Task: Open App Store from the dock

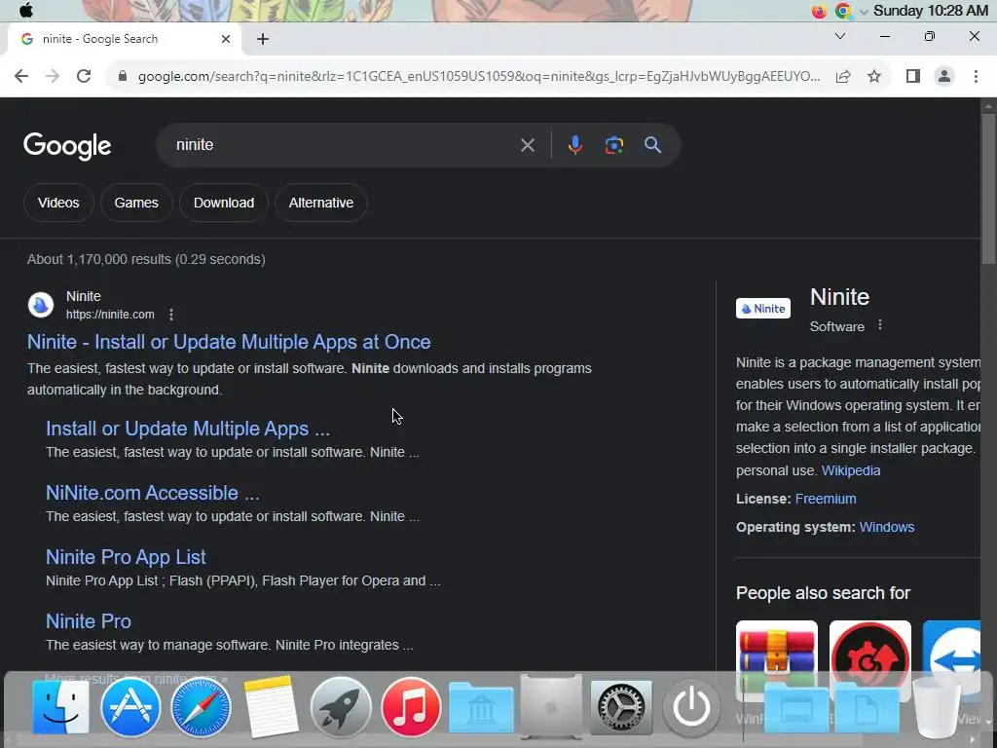Action: coord(130,707)
